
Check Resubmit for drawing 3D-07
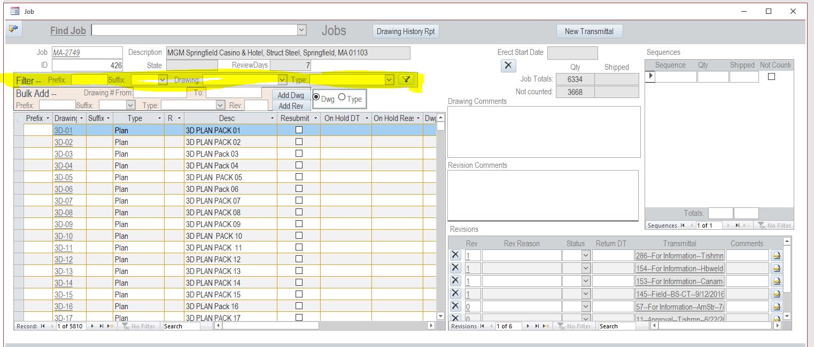tap(299, 200)
